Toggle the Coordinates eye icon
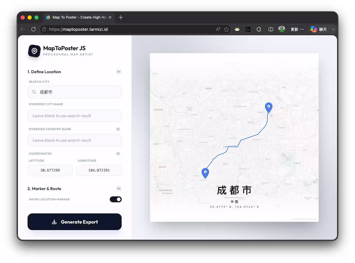Image resolution: width=355 pixels, height=263 pixels. point(118,154)
